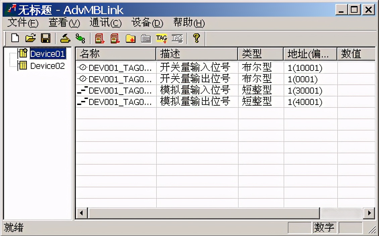Viewport: 379px width, 236px height.
Task: Click the 开关量输出位号 description cell
Action: click(x=195, y=79)
